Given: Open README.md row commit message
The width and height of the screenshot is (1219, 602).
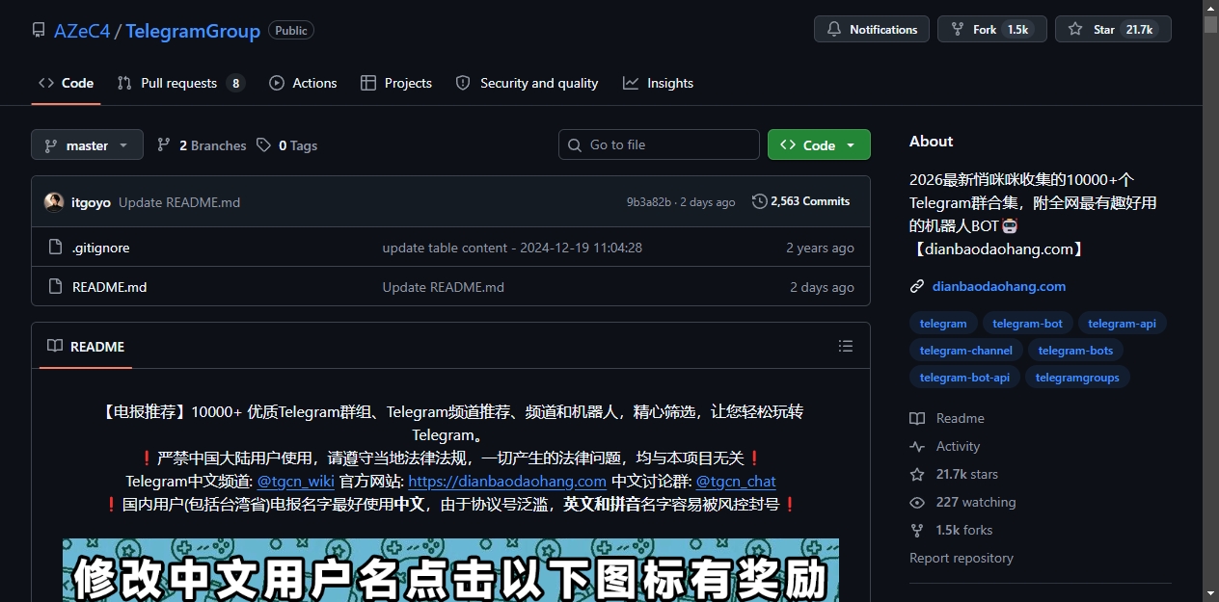Looking at the screenshot, I should point(443,287).
